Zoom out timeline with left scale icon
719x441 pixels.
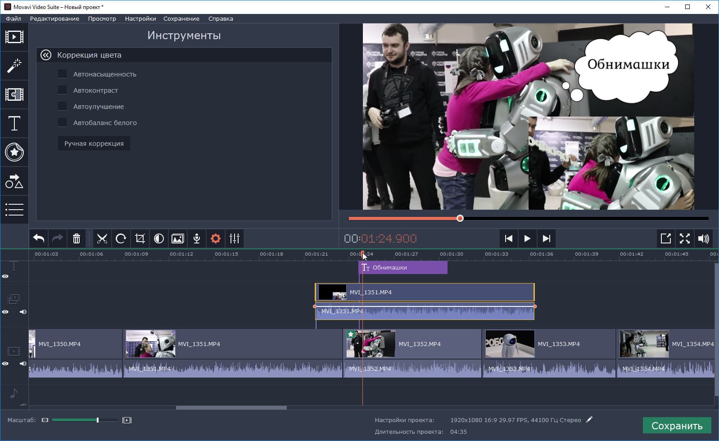45,420
